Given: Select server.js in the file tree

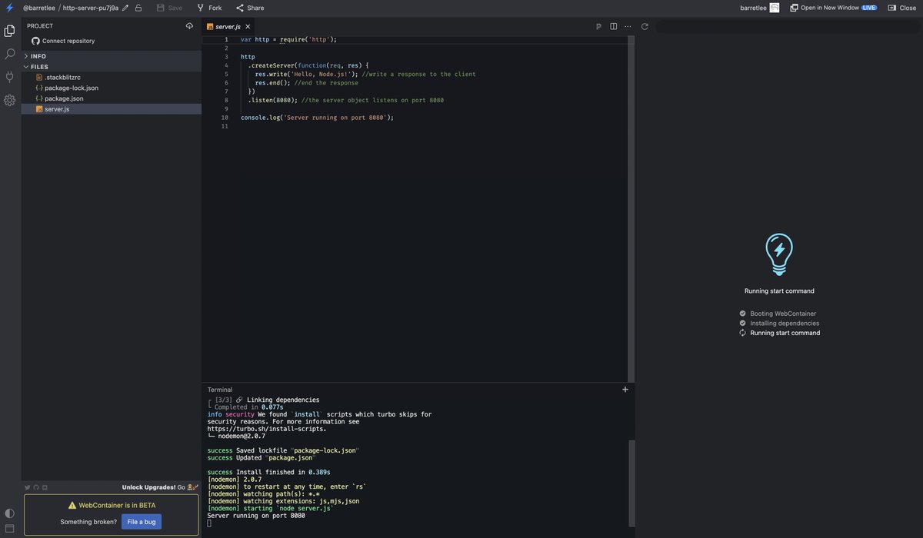Looking at the screenshot, I should point(112,109).
